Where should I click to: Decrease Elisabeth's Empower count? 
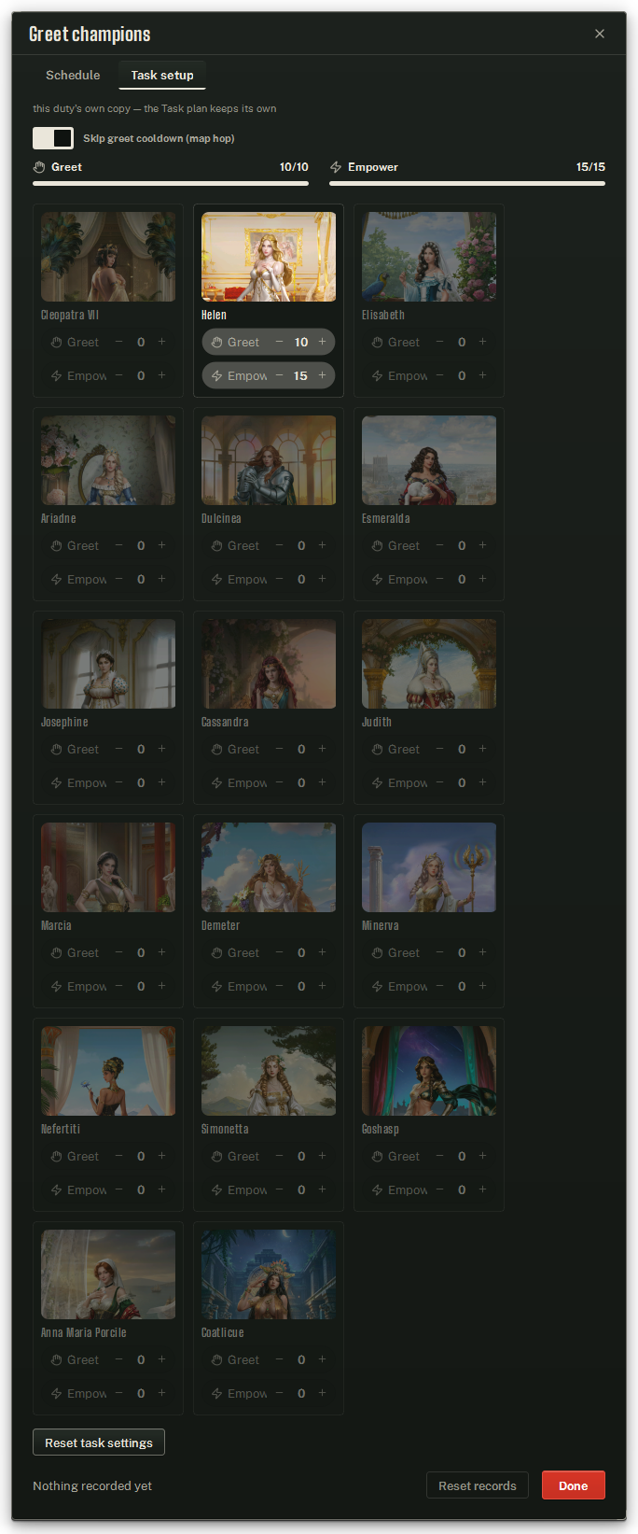pos(439,375)
